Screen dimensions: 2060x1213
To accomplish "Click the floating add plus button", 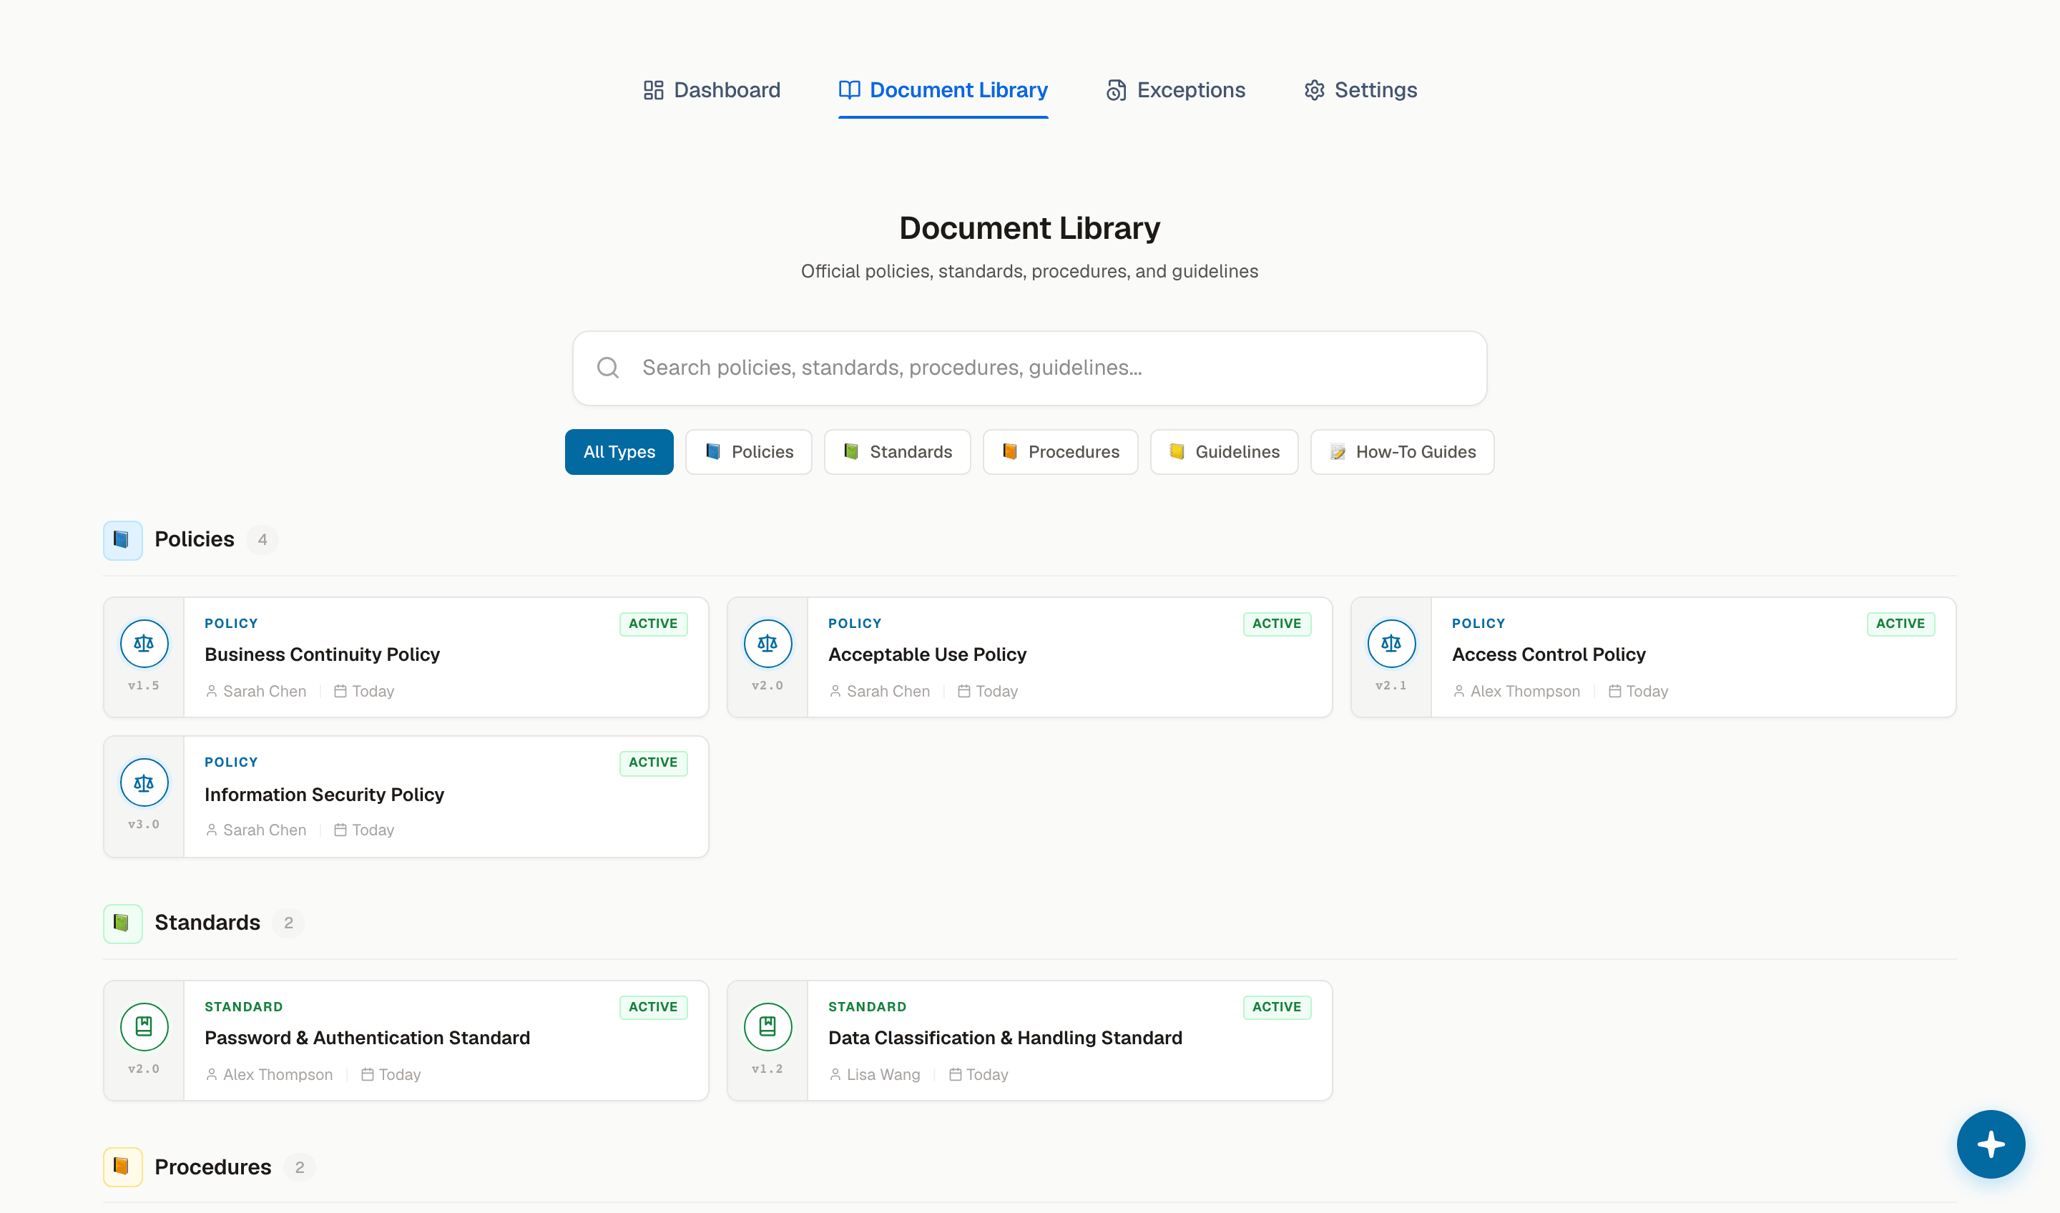I will pos(1991,1144).
